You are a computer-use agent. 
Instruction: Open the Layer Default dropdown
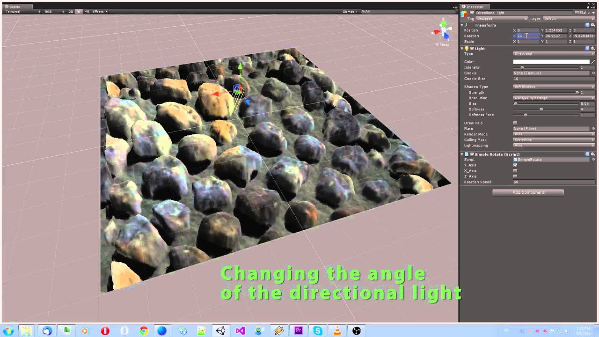click(x=569, y=19)
